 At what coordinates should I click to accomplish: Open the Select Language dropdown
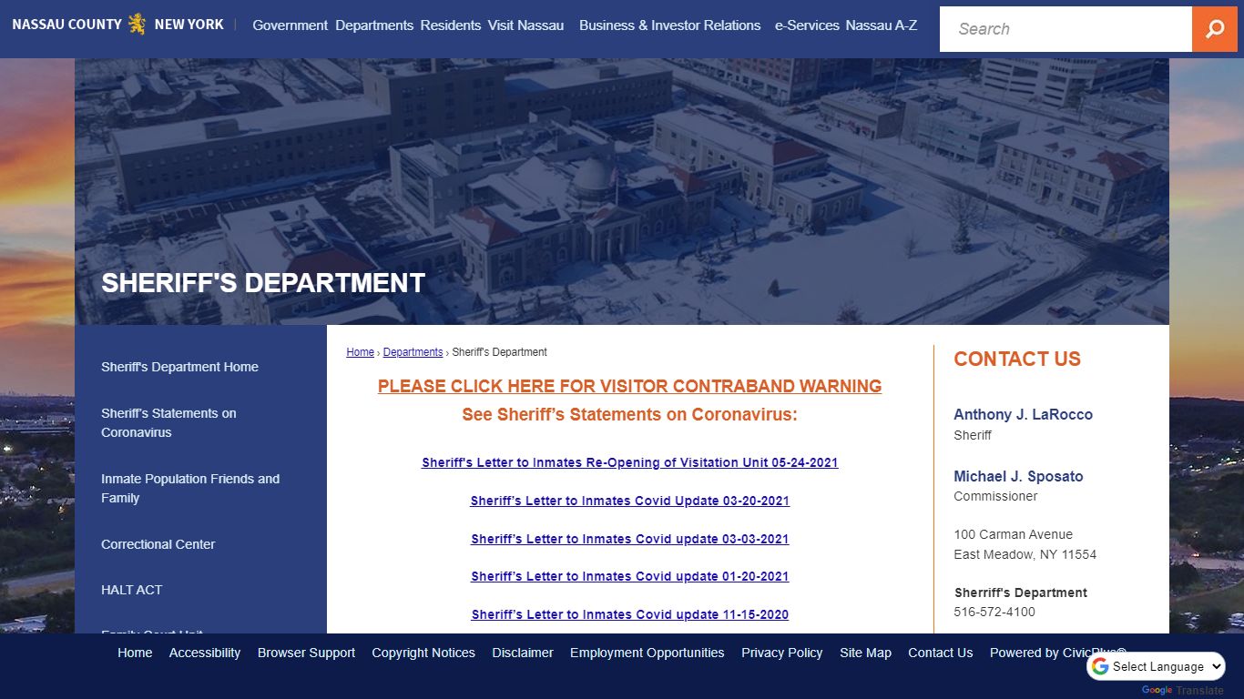(1157, 666)
